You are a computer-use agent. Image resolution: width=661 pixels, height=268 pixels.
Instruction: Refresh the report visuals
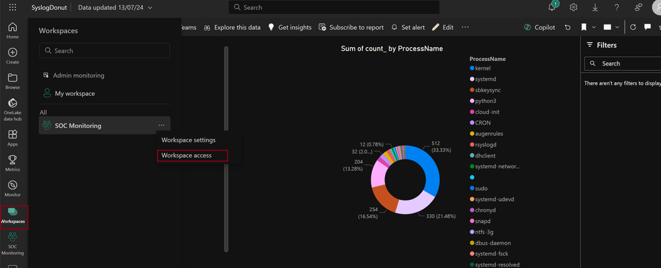[633, 27]
